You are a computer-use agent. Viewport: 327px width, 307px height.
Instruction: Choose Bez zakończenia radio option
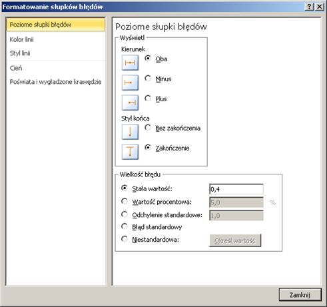pyautogui.click(x=148, y=128)
